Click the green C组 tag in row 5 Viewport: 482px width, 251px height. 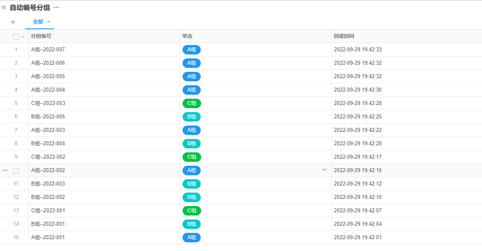[192, 103]
